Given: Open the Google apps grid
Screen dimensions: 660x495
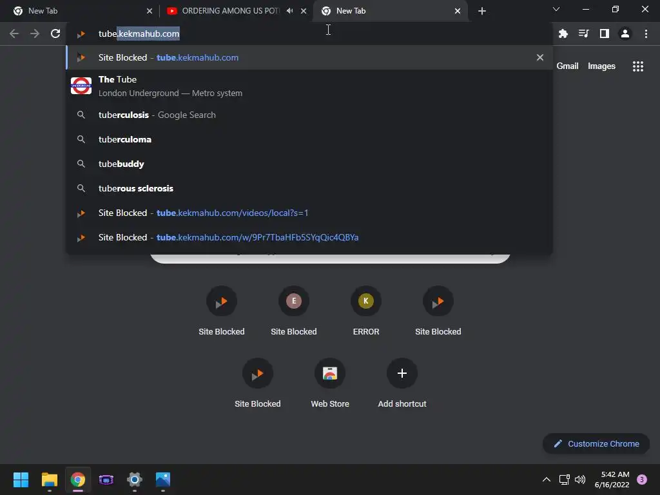Looking at the screenshot, I should (x=638, y=66).
